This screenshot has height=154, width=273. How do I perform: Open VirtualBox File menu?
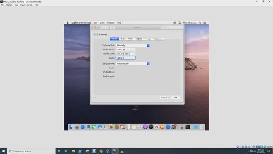point(3,5)
